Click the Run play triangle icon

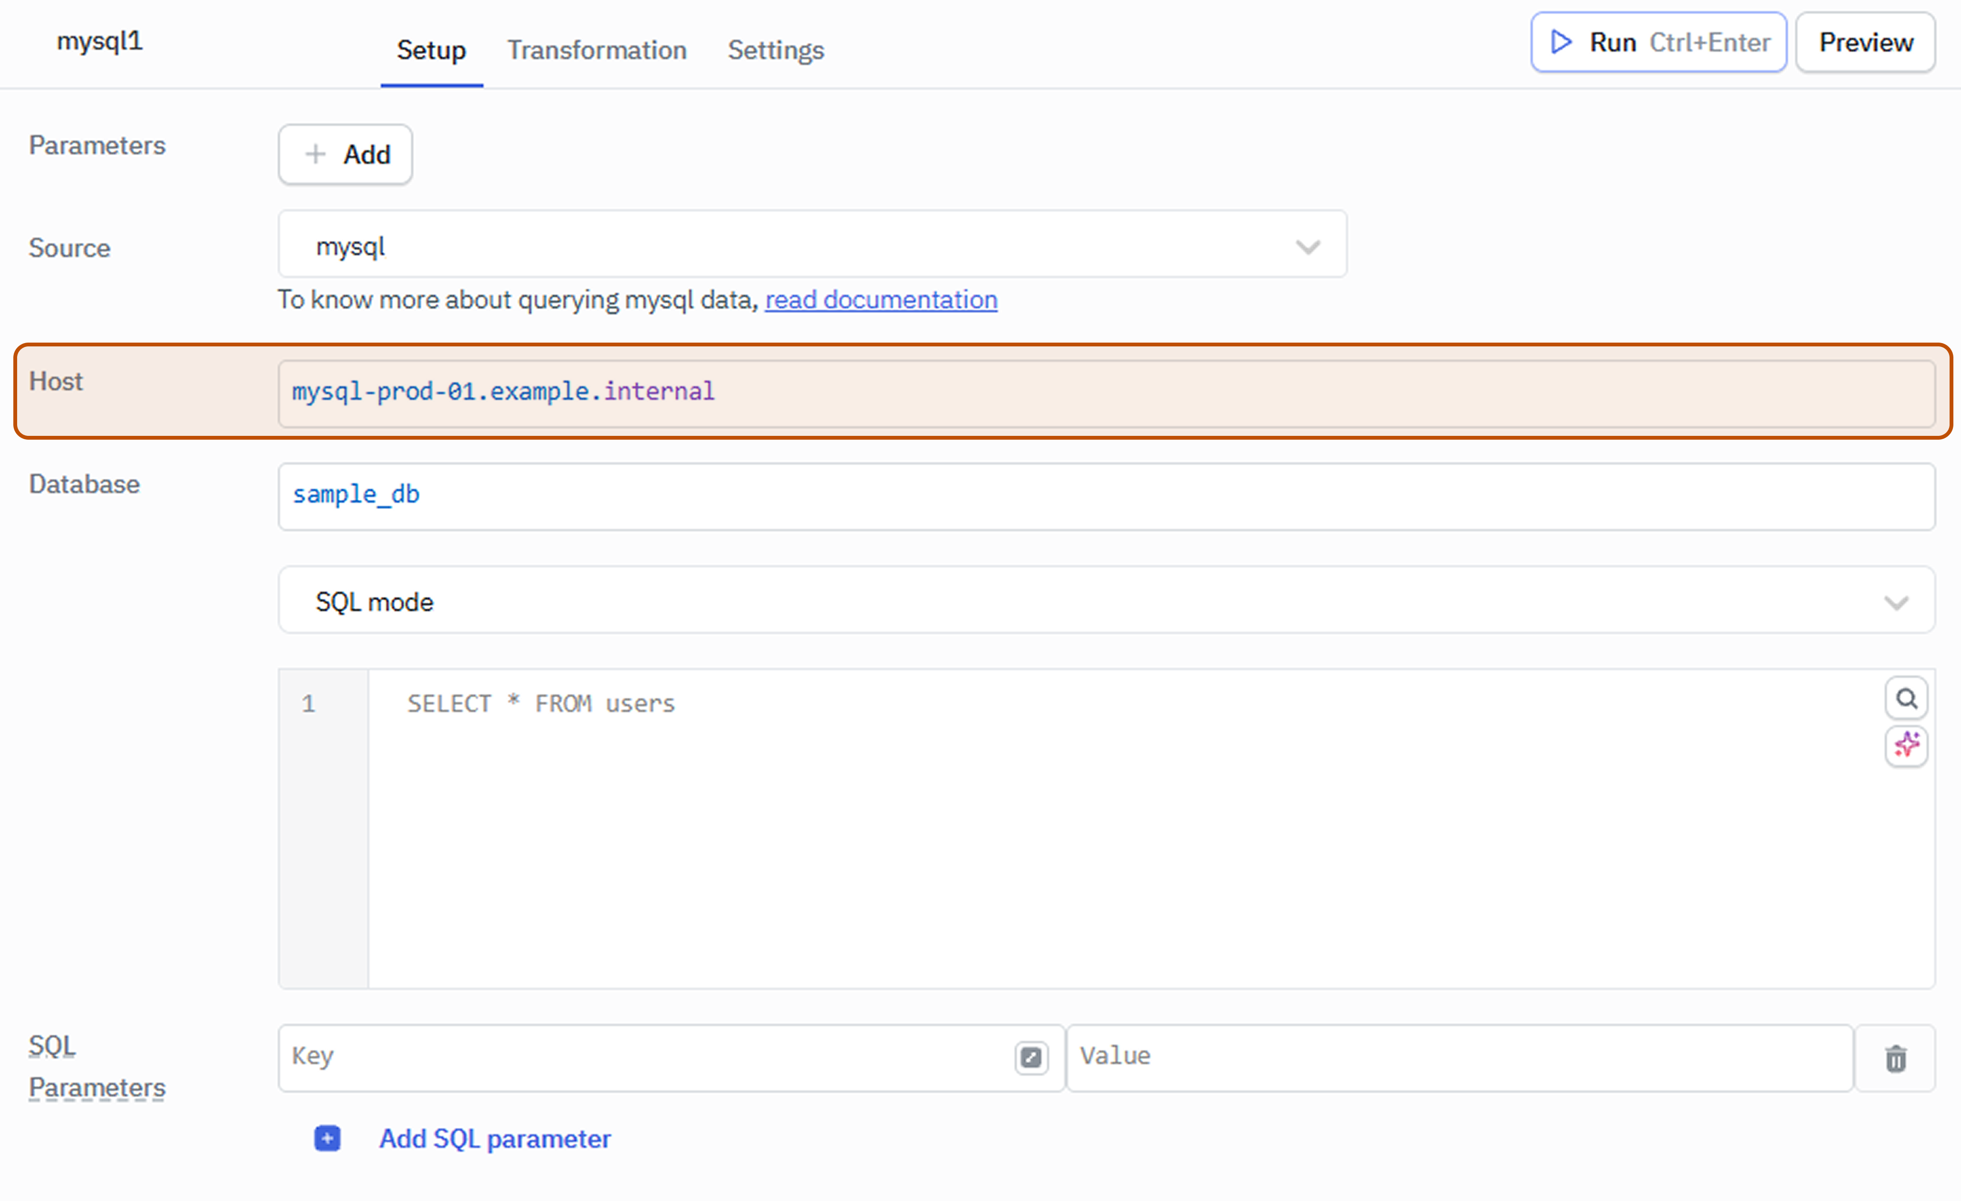tap(1561, 42)
